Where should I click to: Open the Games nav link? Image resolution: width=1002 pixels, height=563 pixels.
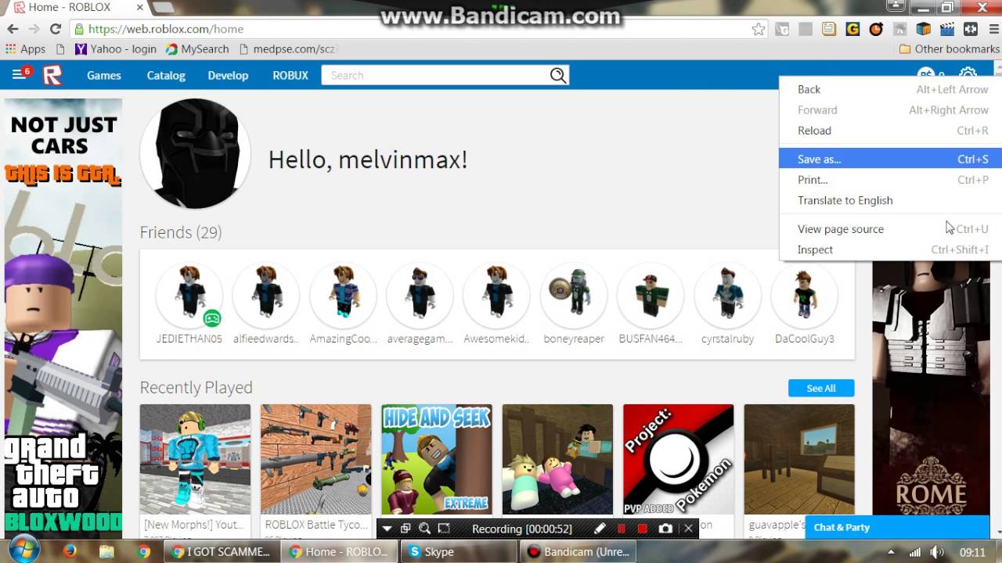(104, 75)
